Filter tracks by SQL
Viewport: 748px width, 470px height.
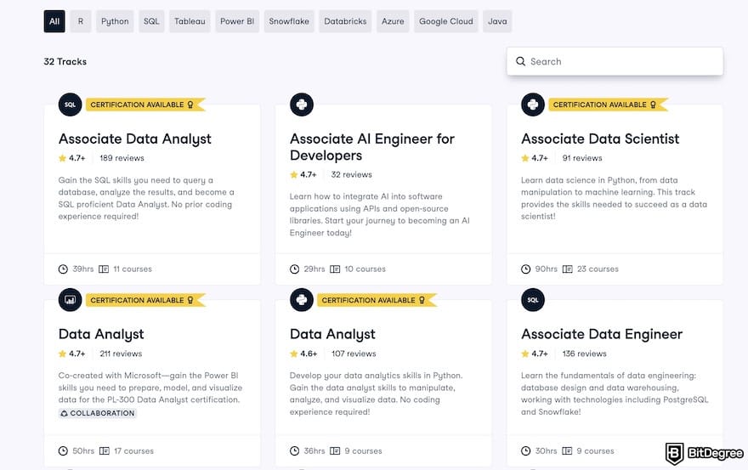click(151, 21)
